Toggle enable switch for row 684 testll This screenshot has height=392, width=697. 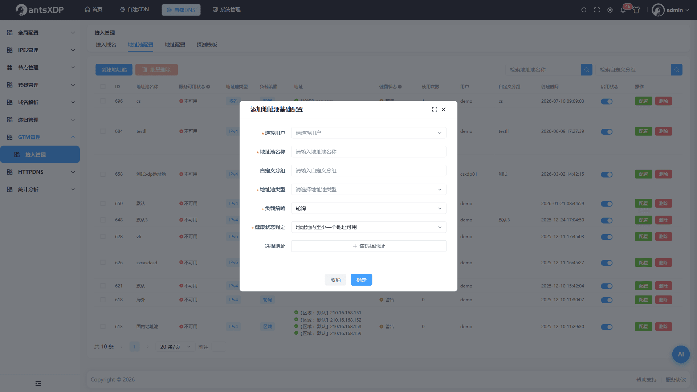click(606, 131)
